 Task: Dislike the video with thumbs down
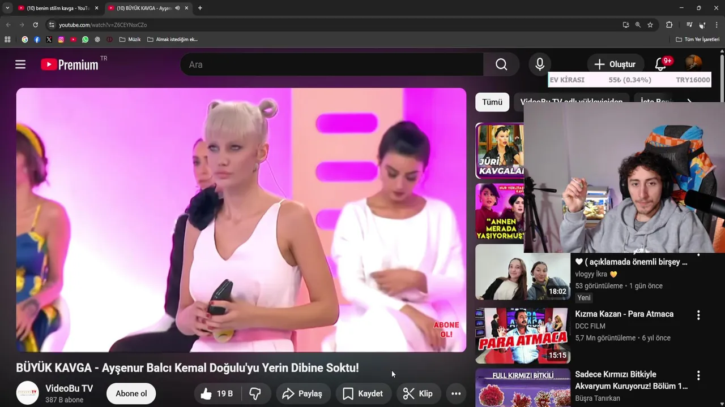click(255, 393)
